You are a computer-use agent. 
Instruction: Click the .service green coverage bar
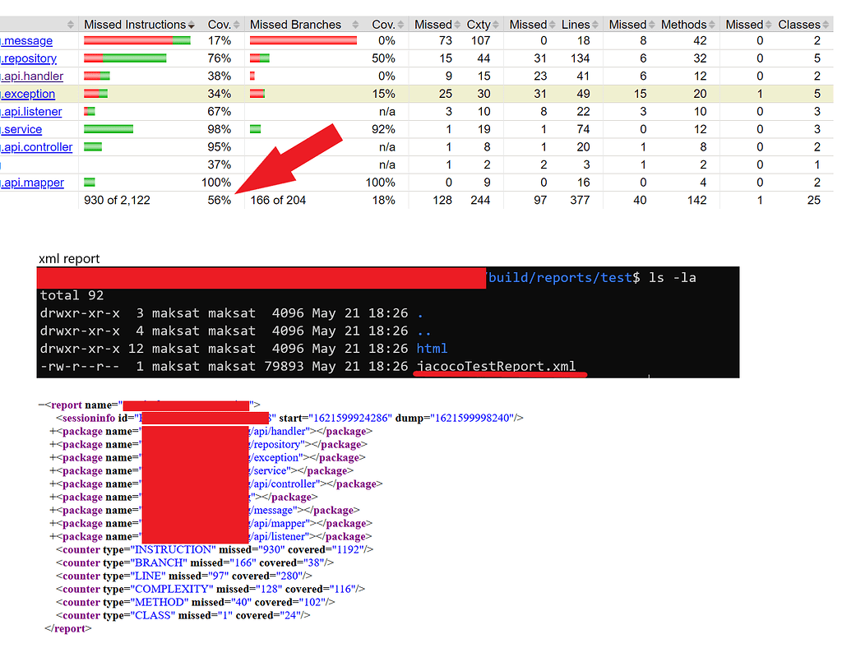(x=107, y=128)
